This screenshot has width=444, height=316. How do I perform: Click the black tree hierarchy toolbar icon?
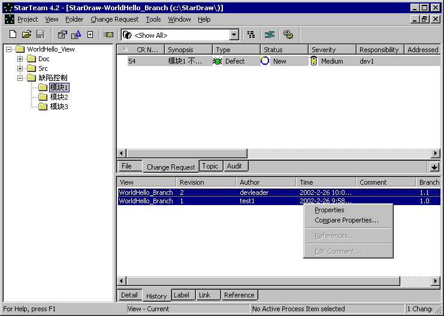click(251, 35)
